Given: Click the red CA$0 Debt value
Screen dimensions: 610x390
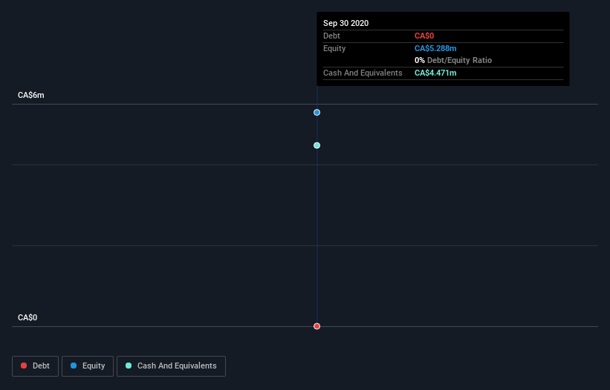Looking at the screenshot, I should click(x=424, y=36).
